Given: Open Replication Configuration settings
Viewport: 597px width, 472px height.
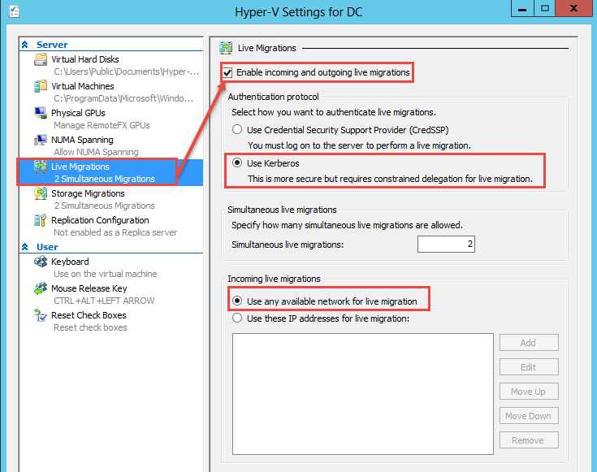Looking at the screenshot, I should pyautogui.click(x=100, y=220).
